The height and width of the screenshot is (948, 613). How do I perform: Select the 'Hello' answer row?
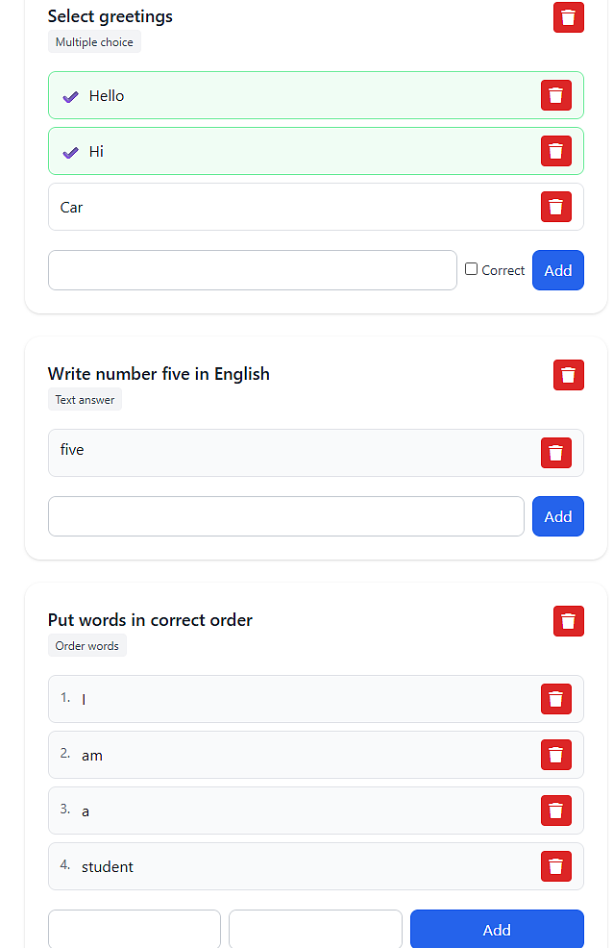click(288, 95)
